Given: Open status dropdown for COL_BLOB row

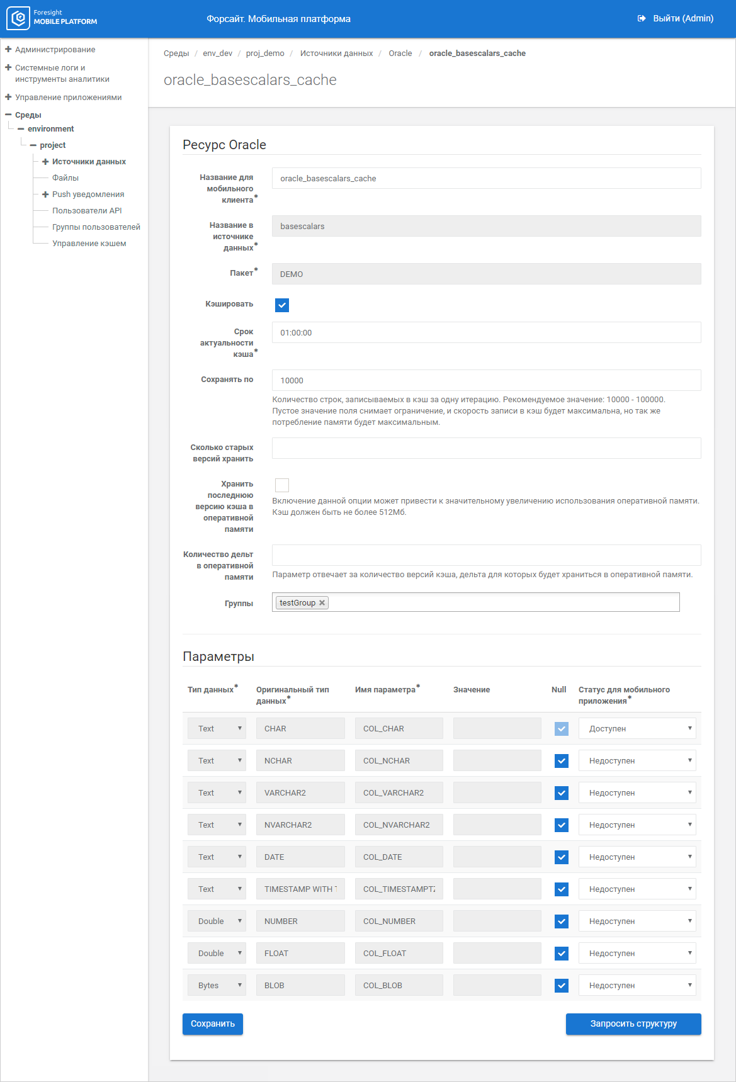Looking at the screenshot, I should [637, 986].
